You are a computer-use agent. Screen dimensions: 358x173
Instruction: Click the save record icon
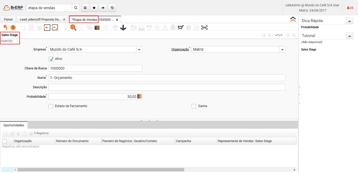click(x=47, y=28)
